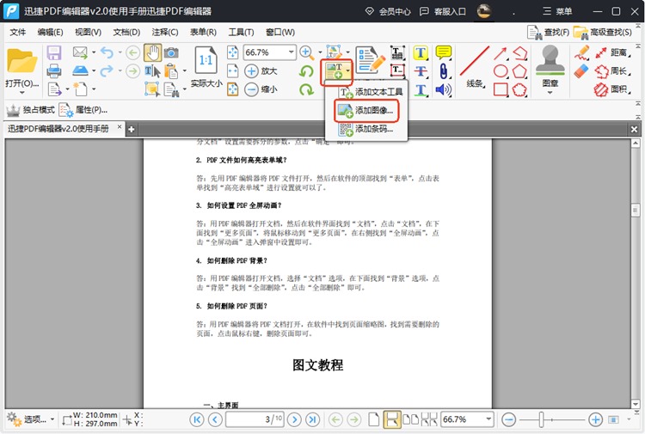Viewport: 645px width, 434px height.
Task: Open 会员中心 member center
Action: (388, 11)
